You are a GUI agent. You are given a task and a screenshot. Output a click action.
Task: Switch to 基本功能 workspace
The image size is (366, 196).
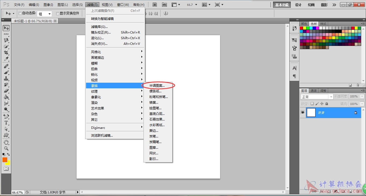click(282, 5)
